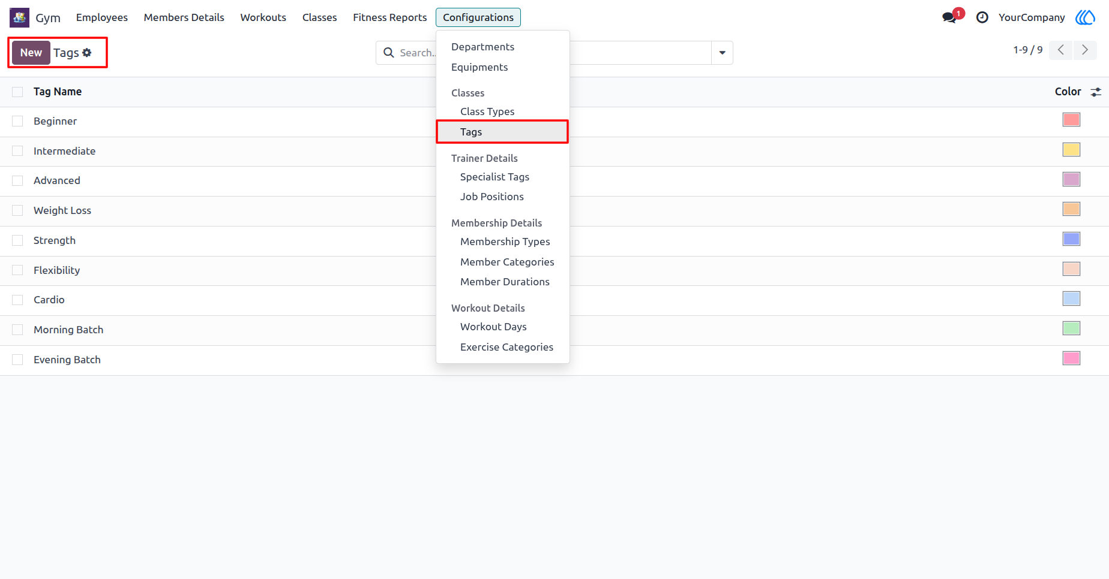Image resolution: width=1109 pixels, height=579 pixels.
Task: Open the Members Details menu
Action: (x=184, y=17)
